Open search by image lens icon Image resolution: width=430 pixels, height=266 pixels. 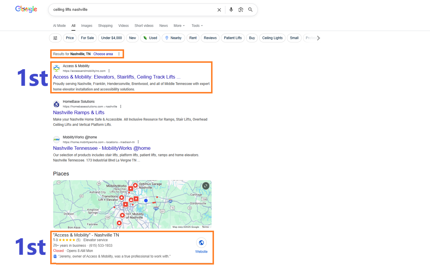coord(241,10)
